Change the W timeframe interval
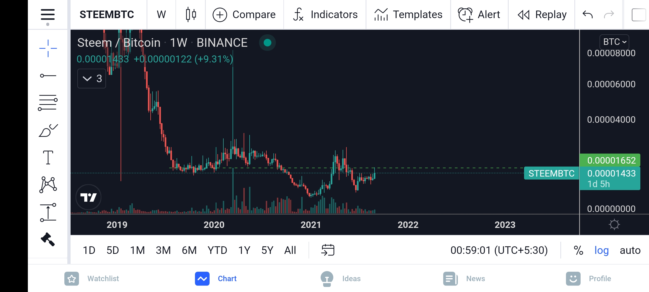Viewport: 649px width, 292px height. click(x=161, y=15)
